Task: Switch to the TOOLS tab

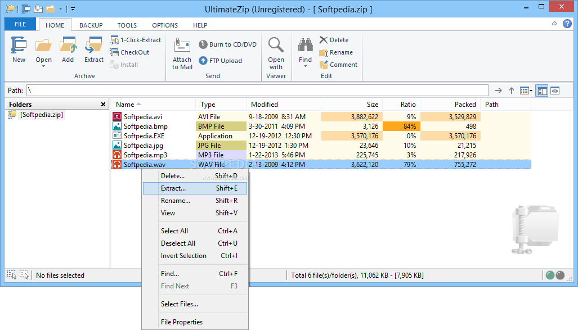Action: 127,25
